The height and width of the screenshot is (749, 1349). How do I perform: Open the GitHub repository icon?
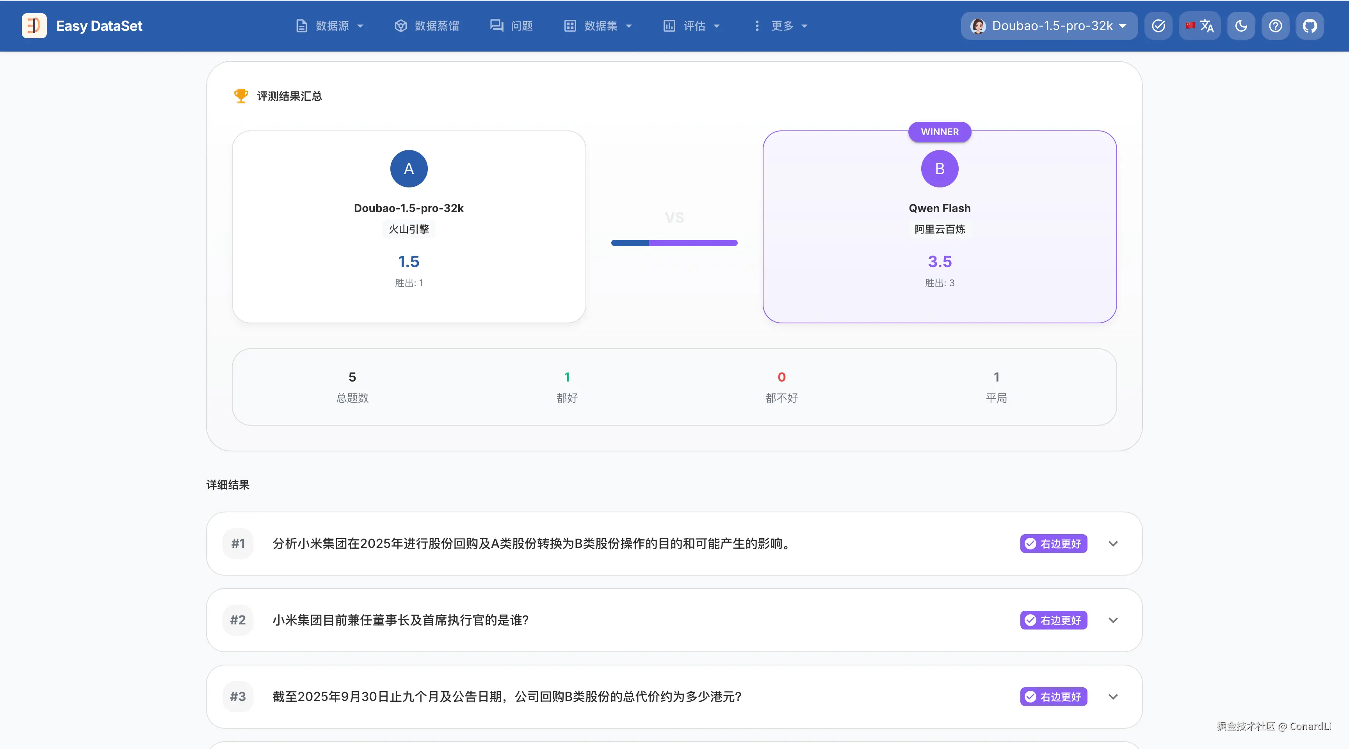(x=1309, y=26)
